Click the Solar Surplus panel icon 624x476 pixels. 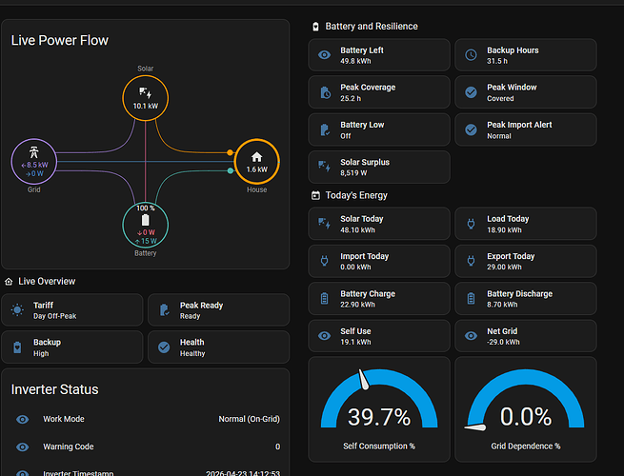click(324, 167)
